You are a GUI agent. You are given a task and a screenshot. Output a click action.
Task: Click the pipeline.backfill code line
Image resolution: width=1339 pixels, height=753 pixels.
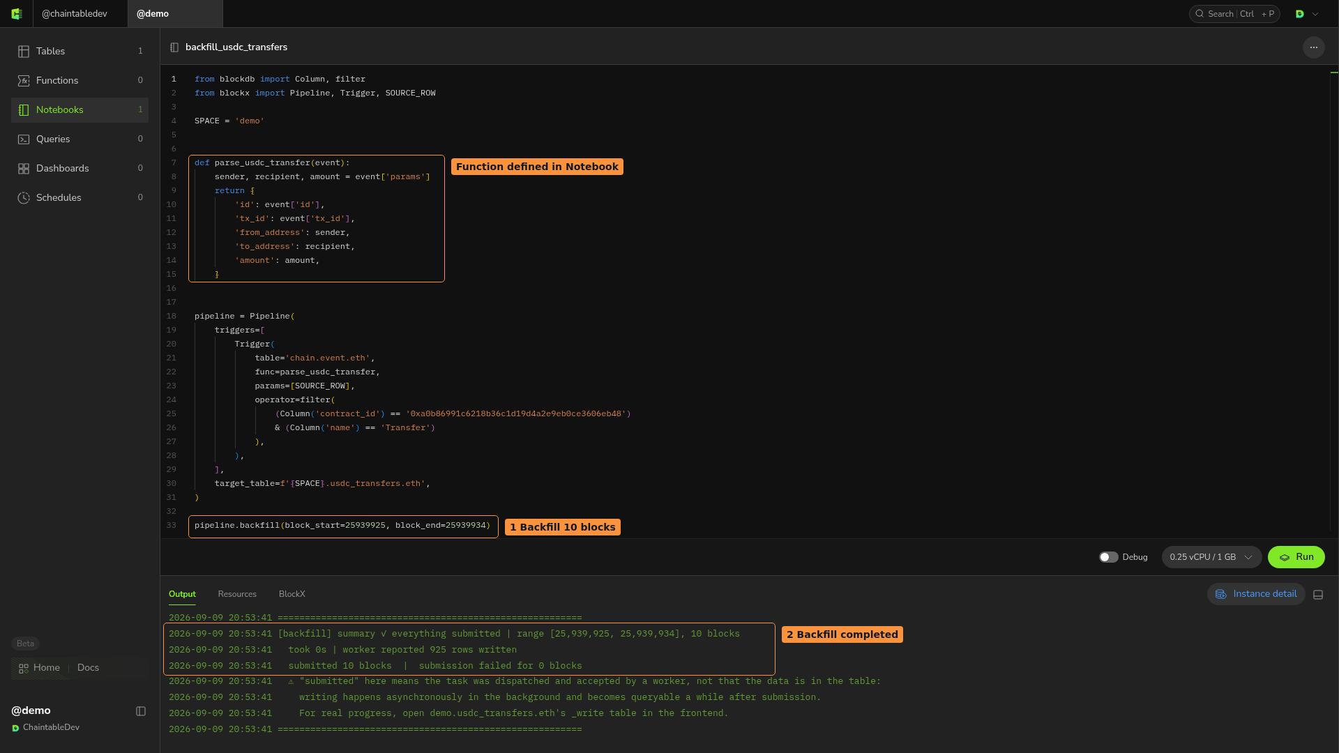[342, 526]
